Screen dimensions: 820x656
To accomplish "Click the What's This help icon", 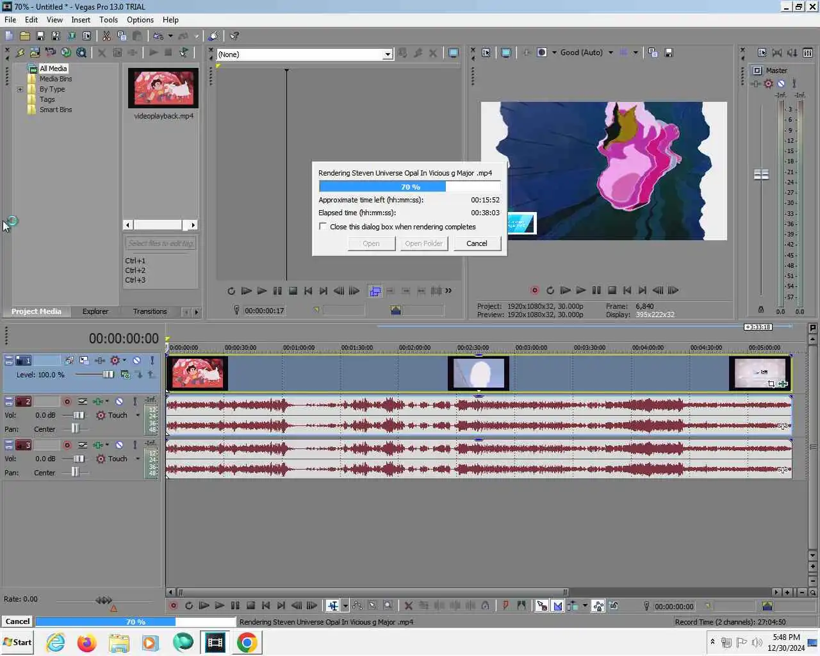I will click(234, 36).
